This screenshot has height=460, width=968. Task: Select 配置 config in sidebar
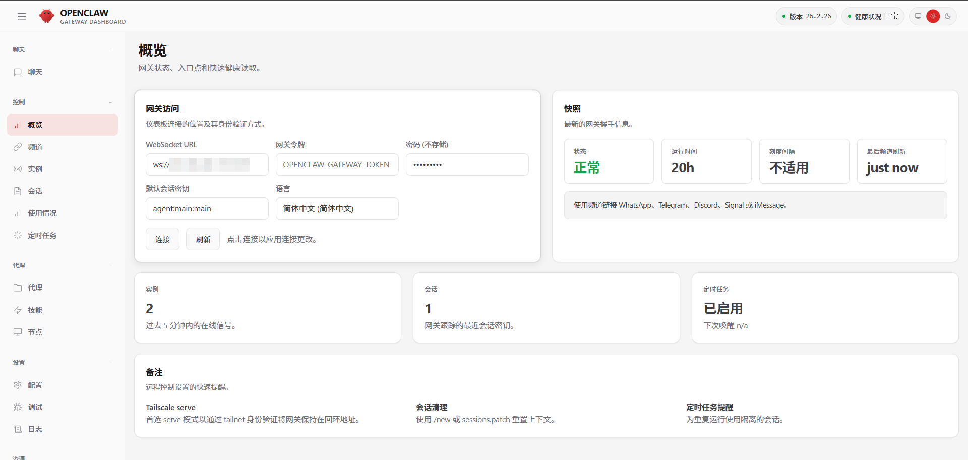tap(35, 385)
